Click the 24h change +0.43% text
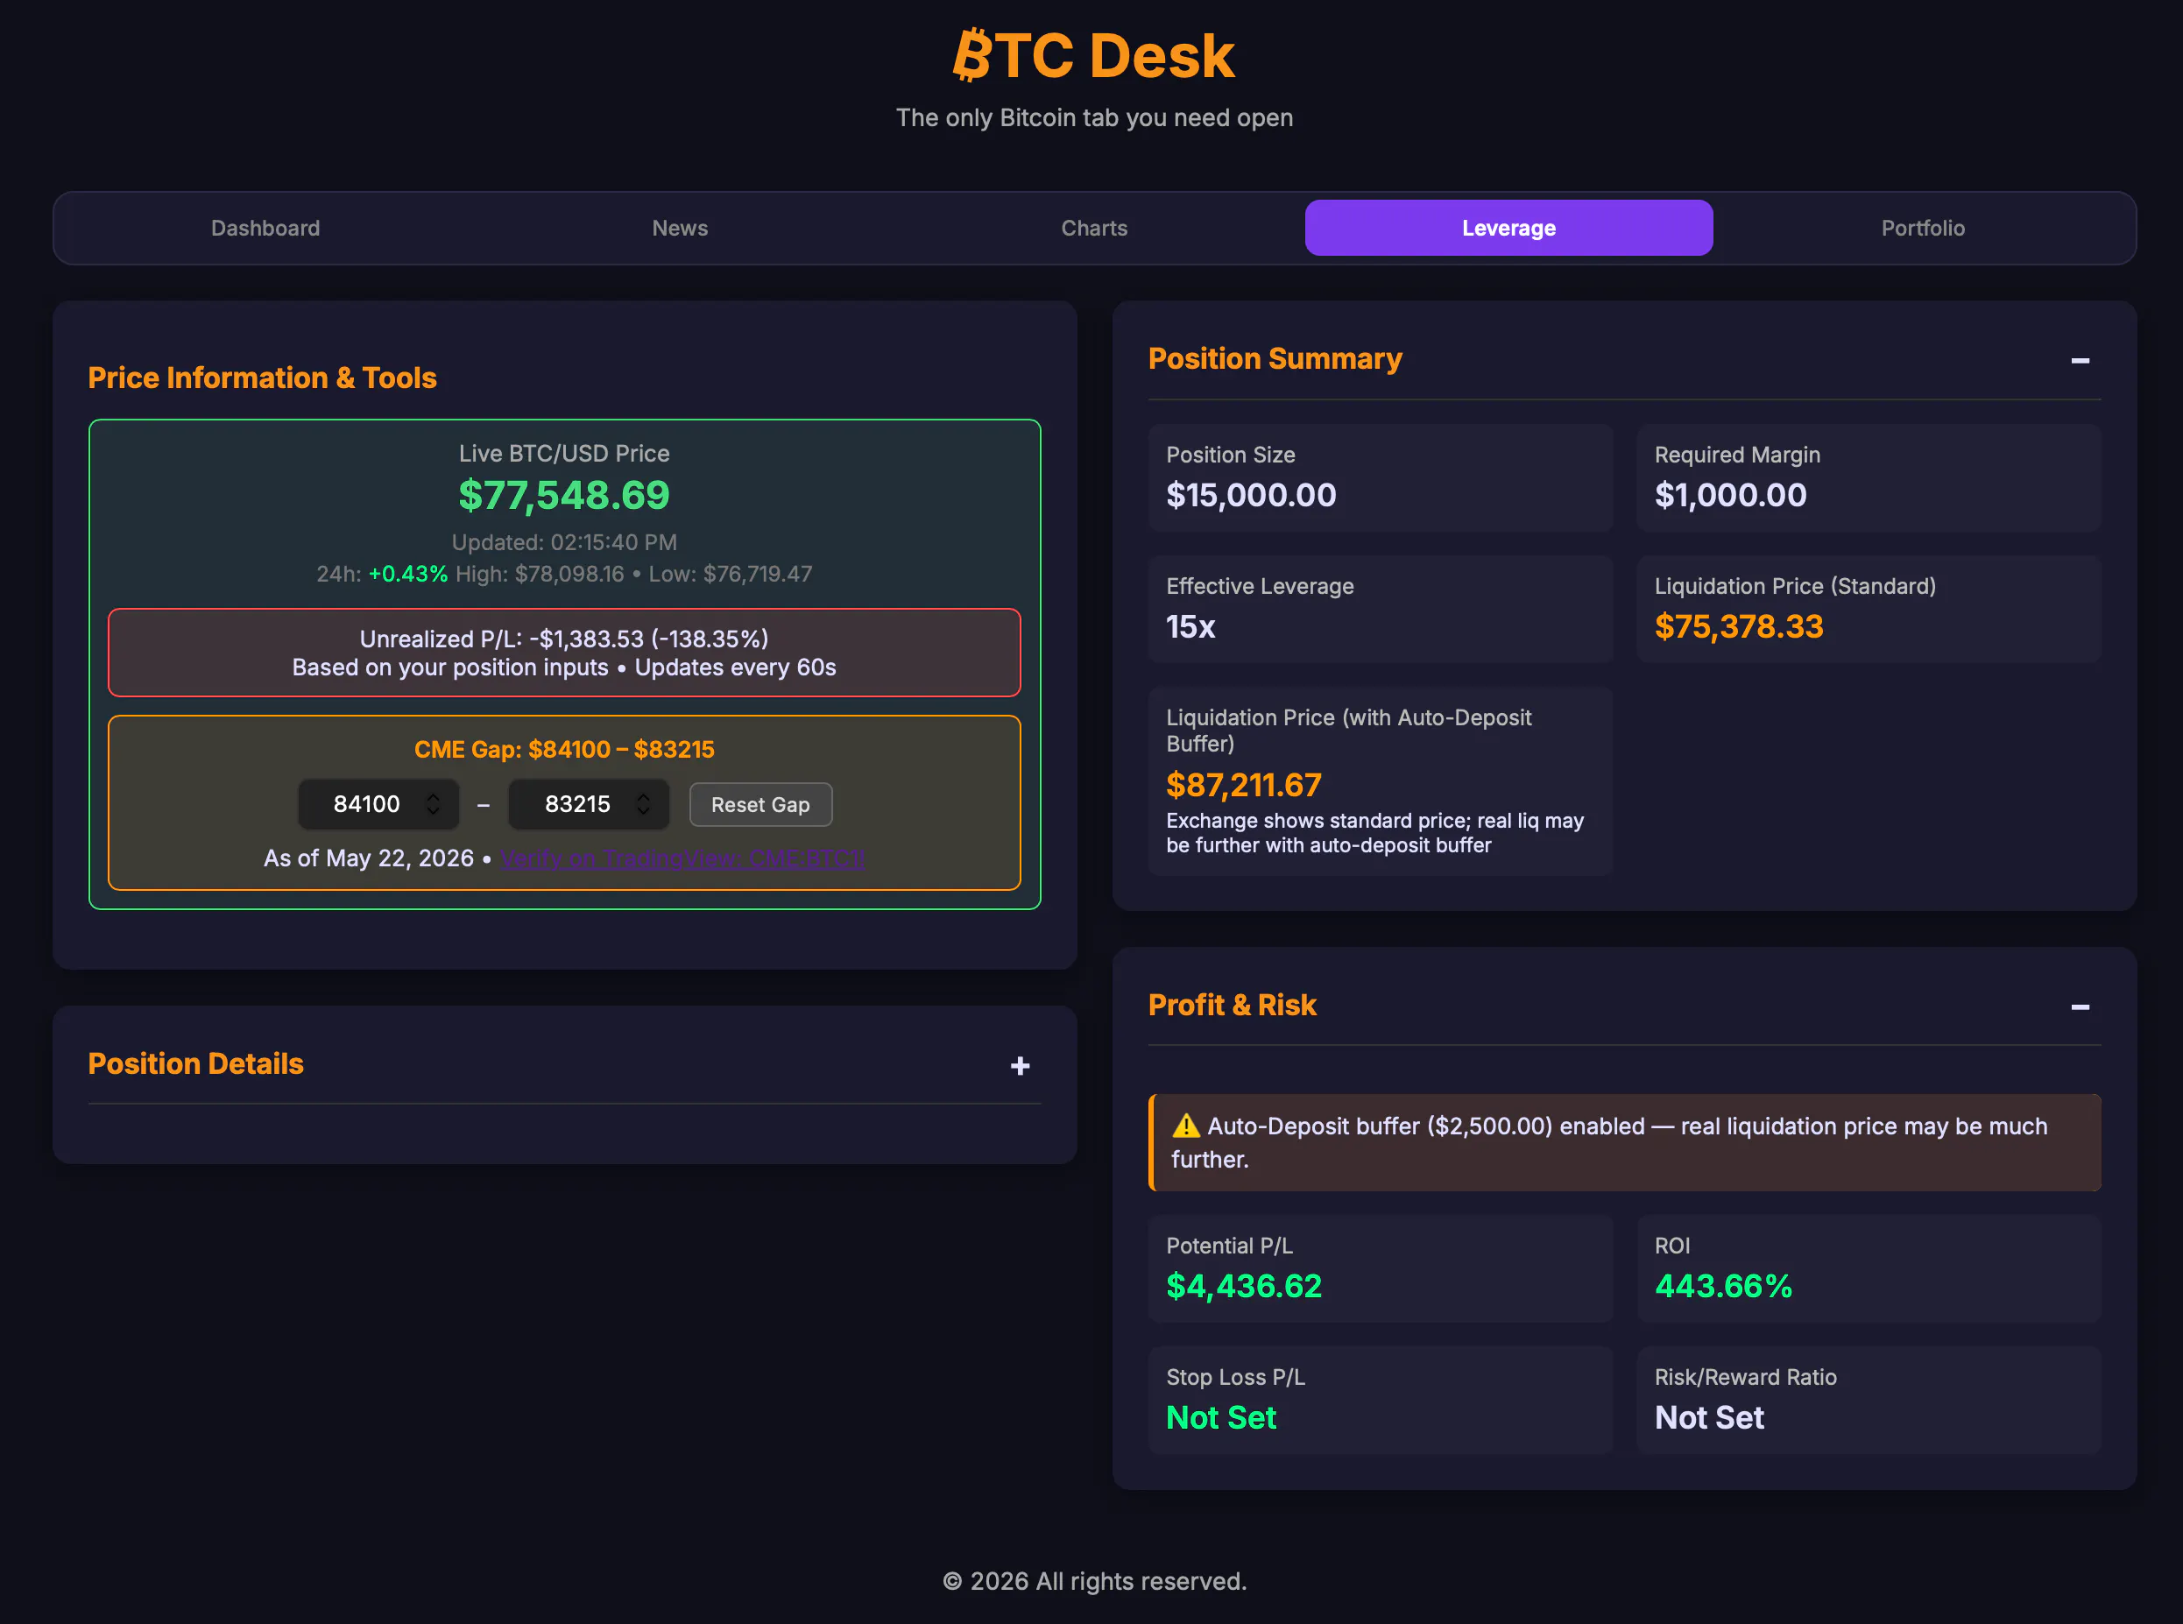 coord(408,574)
